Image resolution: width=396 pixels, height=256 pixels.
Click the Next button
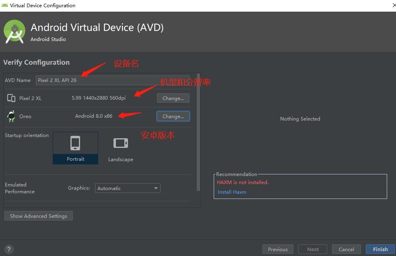pos(313,249)
